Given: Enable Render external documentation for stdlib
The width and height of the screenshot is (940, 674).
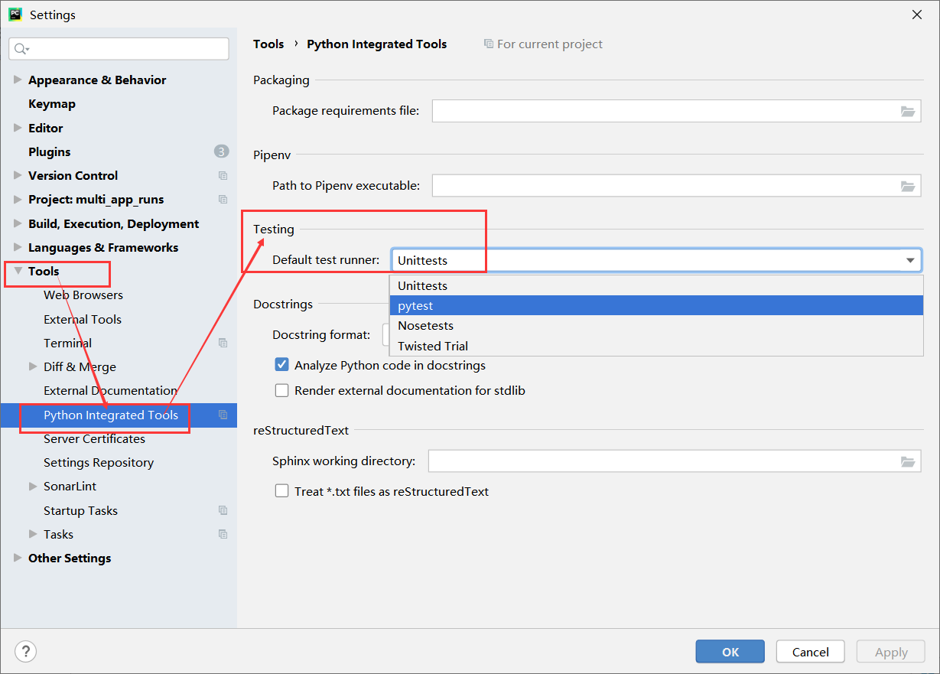Looking at the screenshot, I should (281, 390).
